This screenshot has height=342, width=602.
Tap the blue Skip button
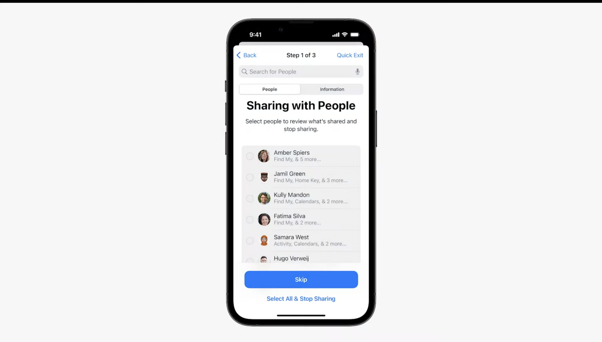[x=301, y=280]
